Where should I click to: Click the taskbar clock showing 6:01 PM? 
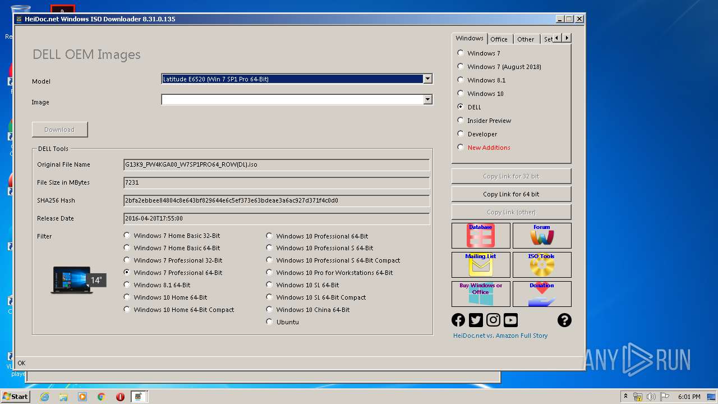coord(689,397)
